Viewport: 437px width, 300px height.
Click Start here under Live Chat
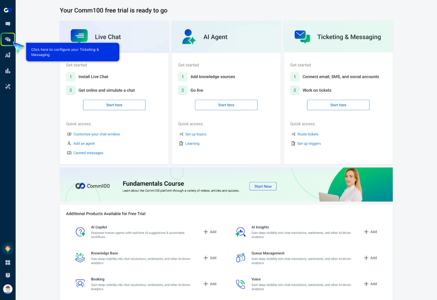(x=114, y=105)
